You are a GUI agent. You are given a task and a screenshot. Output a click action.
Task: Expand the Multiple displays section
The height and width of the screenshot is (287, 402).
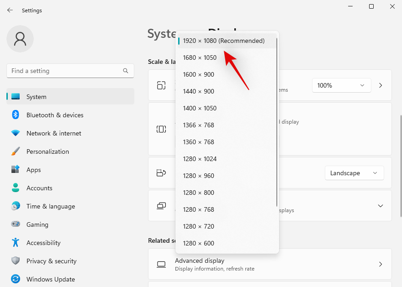click(x=380, y=206)
